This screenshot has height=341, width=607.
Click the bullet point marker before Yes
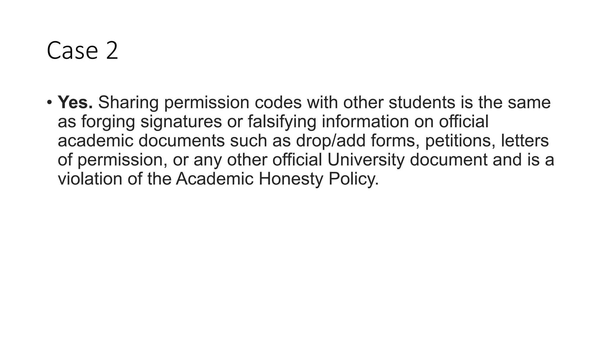49,103
